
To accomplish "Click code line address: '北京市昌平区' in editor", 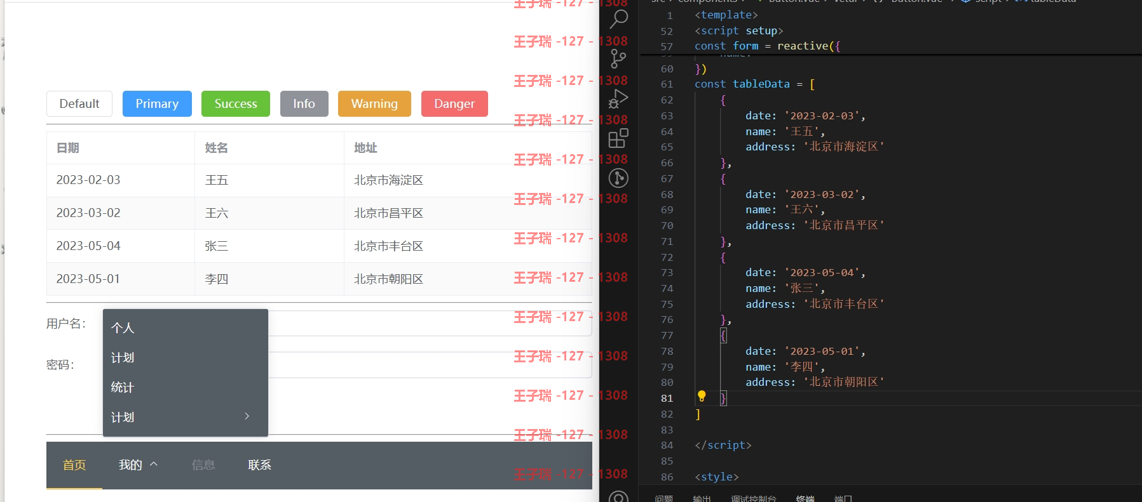I will (815, 225).
